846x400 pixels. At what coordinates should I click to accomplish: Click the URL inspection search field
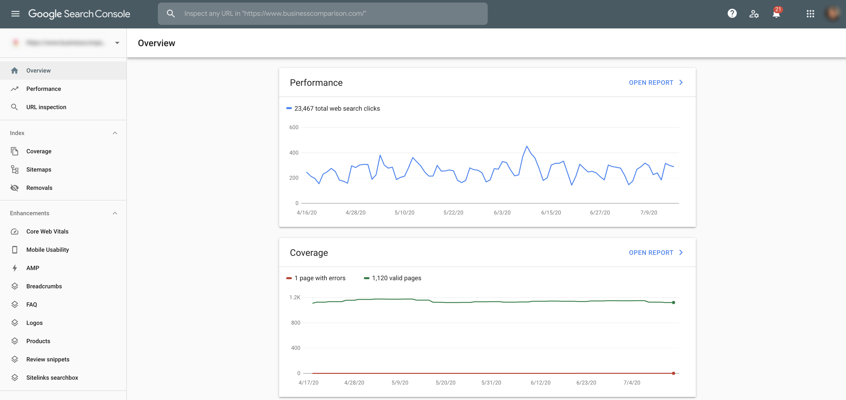tap(323, 13)
